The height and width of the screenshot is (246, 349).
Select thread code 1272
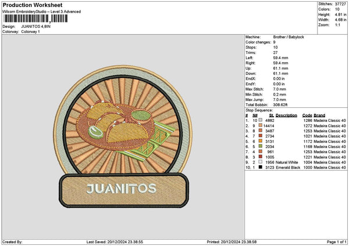308,126
